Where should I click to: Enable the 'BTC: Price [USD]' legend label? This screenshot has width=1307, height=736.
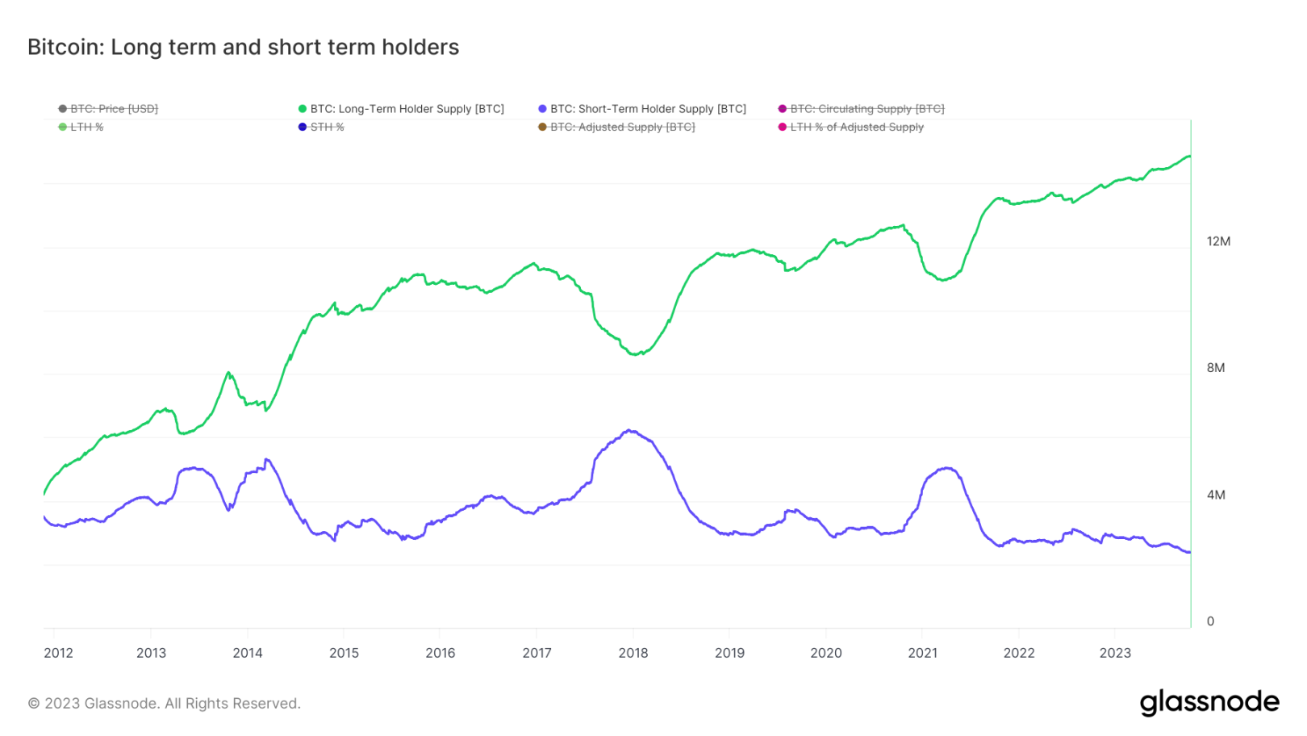coord(114,109)
